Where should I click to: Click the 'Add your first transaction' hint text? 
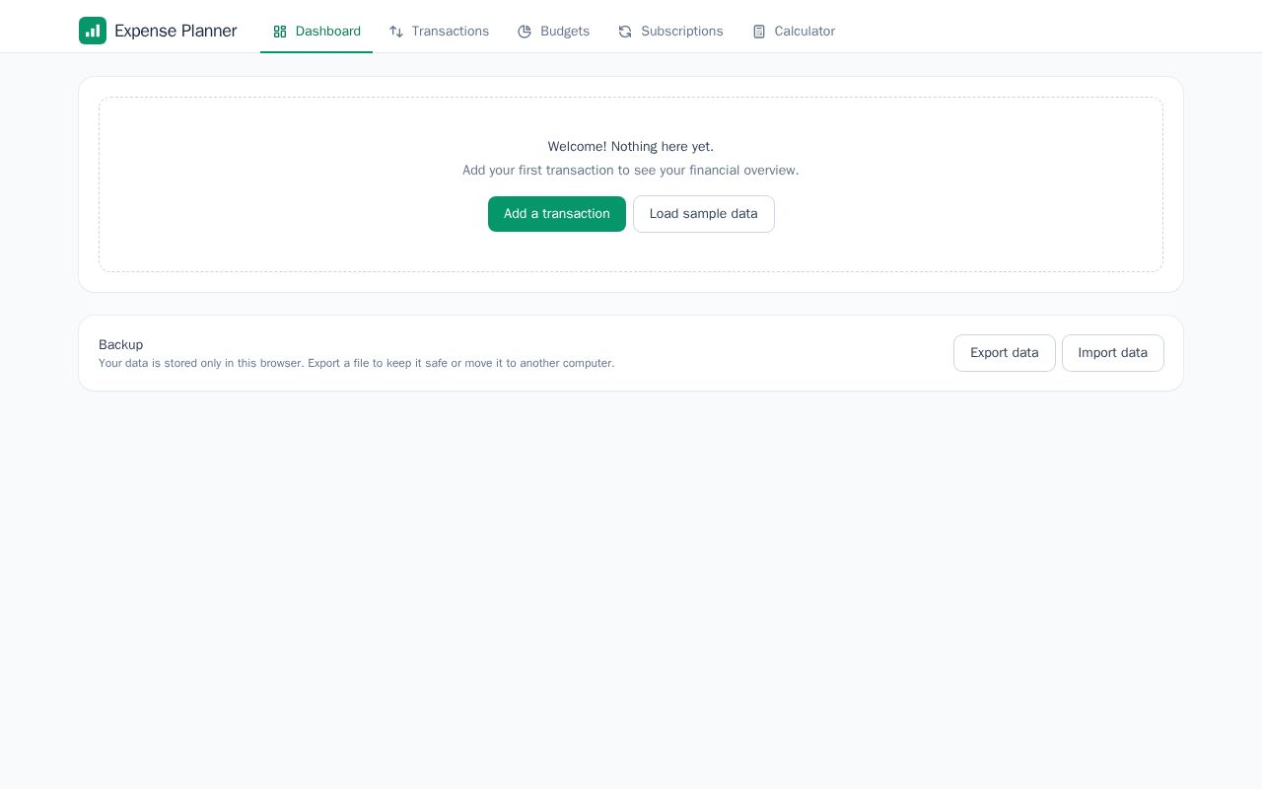(x=631, y=171)
